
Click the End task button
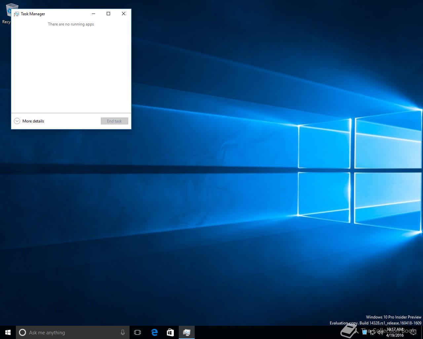(114, 121)
